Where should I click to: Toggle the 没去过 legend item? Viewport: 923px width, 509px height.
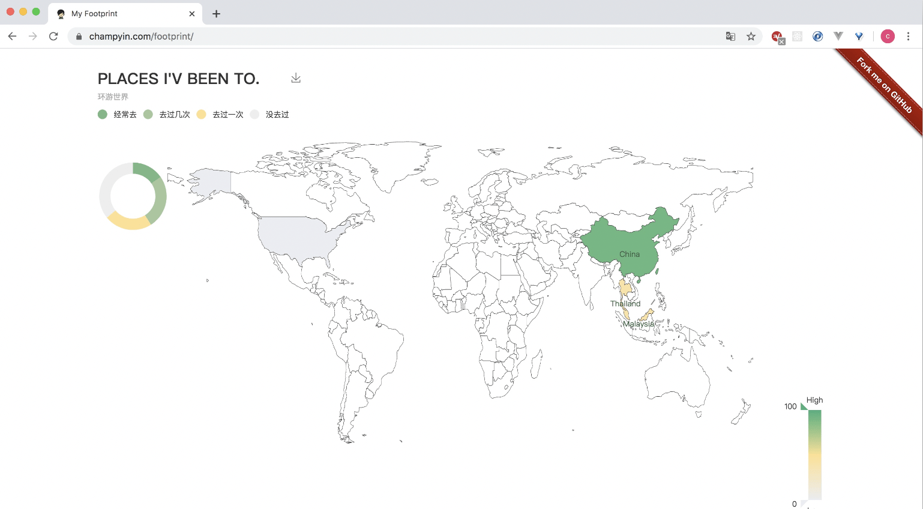pyautogui.click(x=269, y=114)
